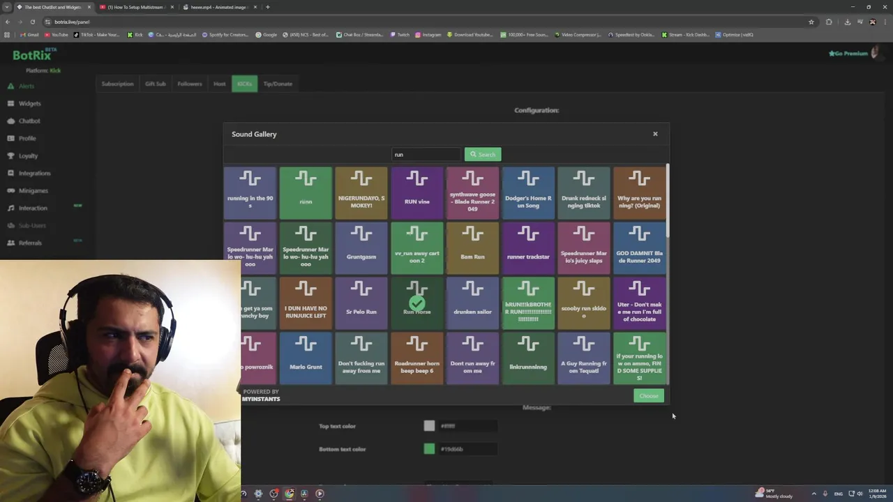Switch to 'heeee.mp4 - Animated image' browser tab

(218, 7)
